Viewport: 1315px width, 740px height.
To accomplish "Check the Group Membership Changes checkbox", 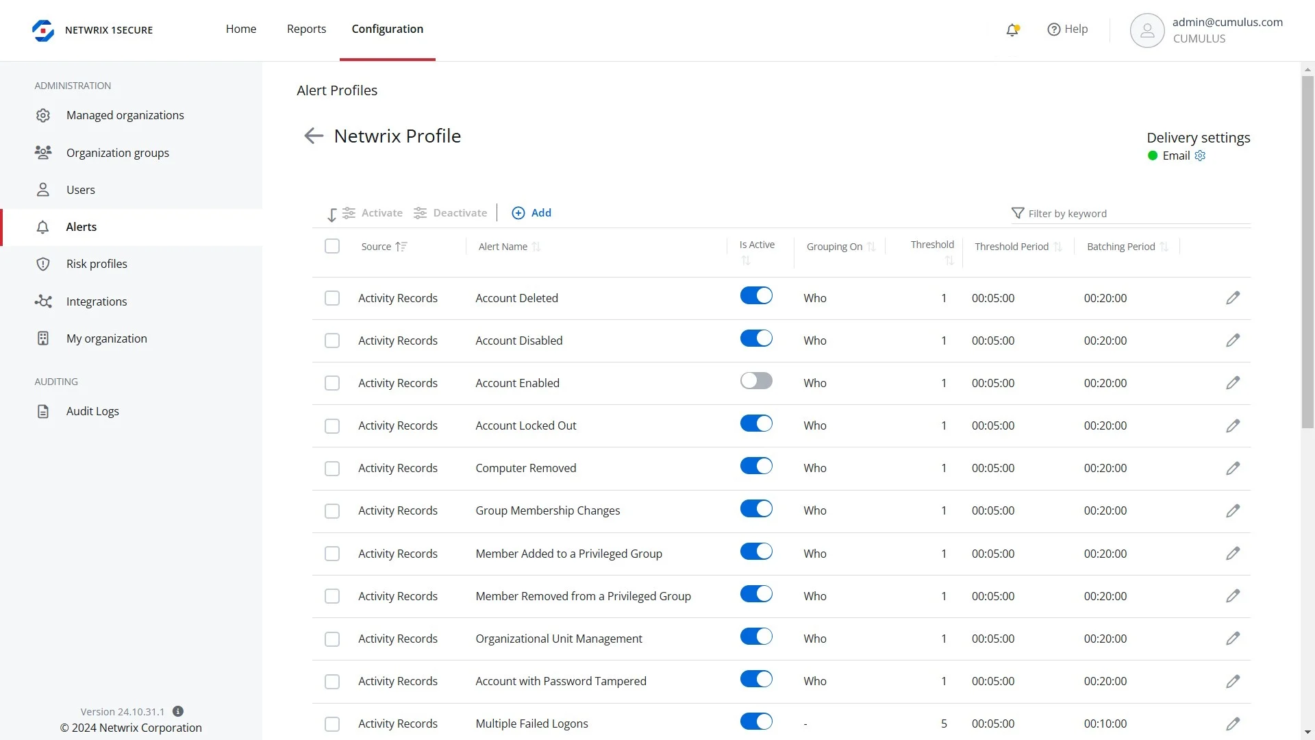I will (x=332, y=510).
